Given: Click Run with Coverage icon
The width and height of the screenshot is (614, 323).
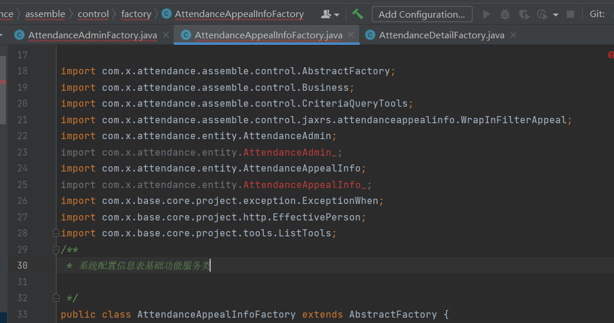Looking at the screenshot, I should (524, 14).
